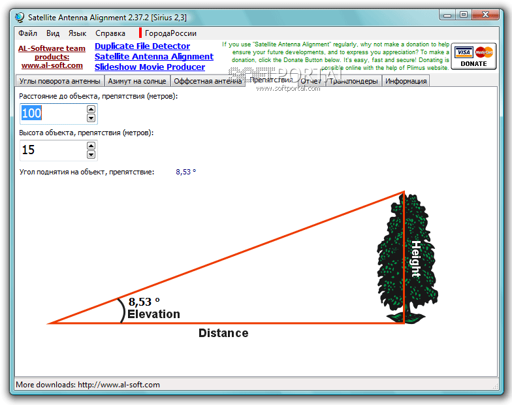
Task: Open the Язык menu
Action: coord(77,33)
